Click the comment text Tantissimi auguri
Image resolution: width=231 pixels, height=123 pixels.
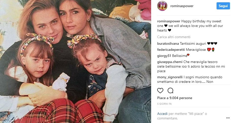tap(193, 43)
